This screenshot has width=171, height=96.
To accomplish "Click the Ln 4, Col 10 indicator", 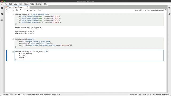I will [x=147, y=94].
